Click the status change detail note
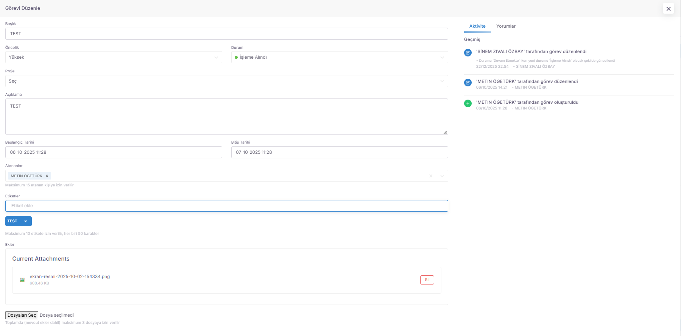Screen dimensions: 681x336 [545, 61]
